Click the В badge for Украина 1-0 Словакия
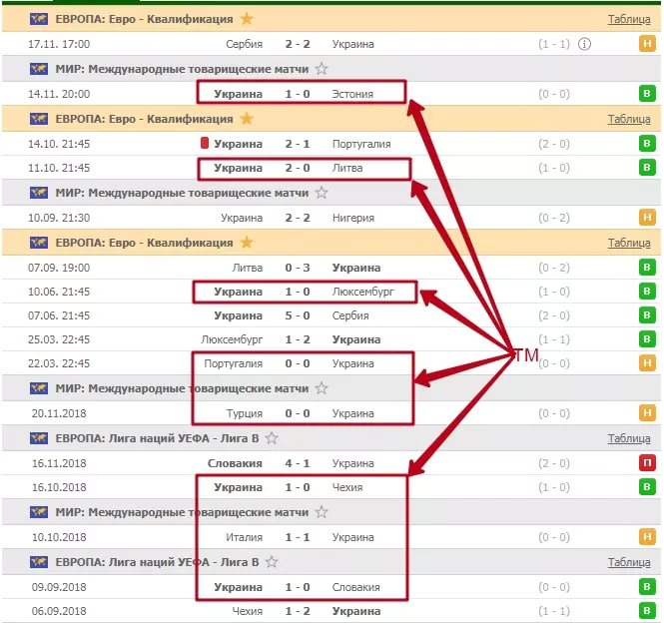The image size is (664, 623). [x=647, y=587]
